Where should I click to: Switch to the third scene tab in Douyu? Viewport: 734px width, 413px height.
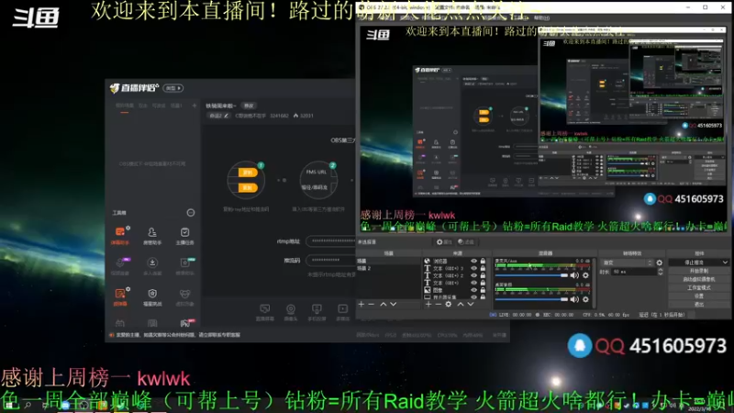point(159,106)
